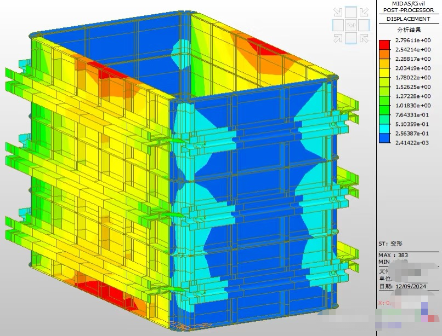Click the POST-PROCESSOR label
The image size is (442, 336).
pyautogui.click(x=409, y=10)
